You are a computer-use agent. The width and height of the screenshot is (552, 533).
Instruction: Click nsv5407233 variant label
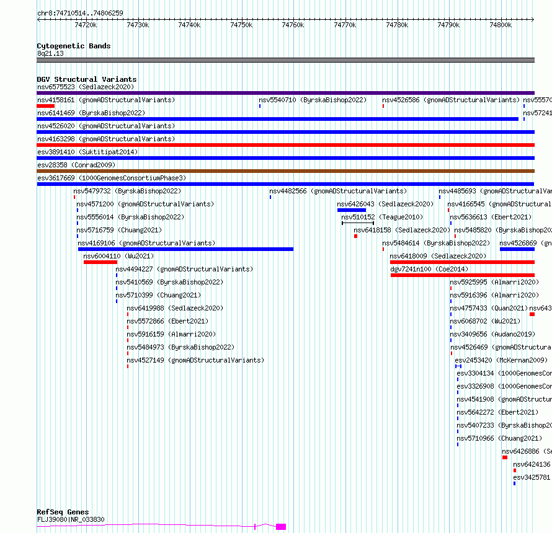coord(504,425)
